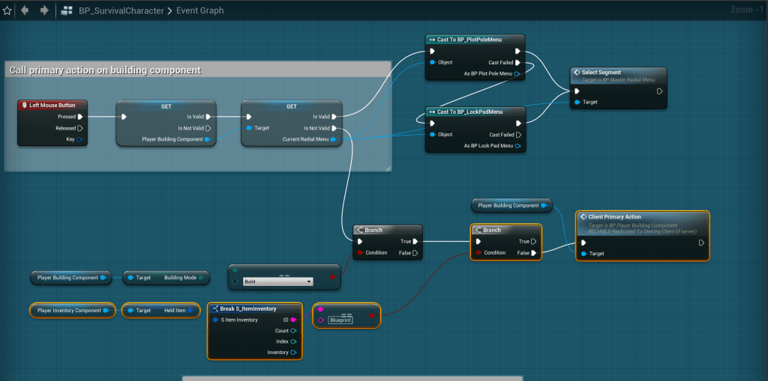Click the favorite star icon in breadcrumb bar

tap(7, 10)
